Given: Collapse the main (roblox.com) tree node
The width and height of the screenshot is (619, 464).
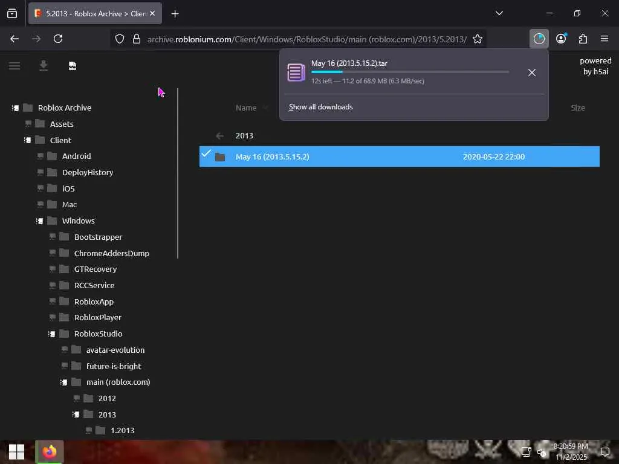Looking at the screenshot, I should [x=64, y=382].
